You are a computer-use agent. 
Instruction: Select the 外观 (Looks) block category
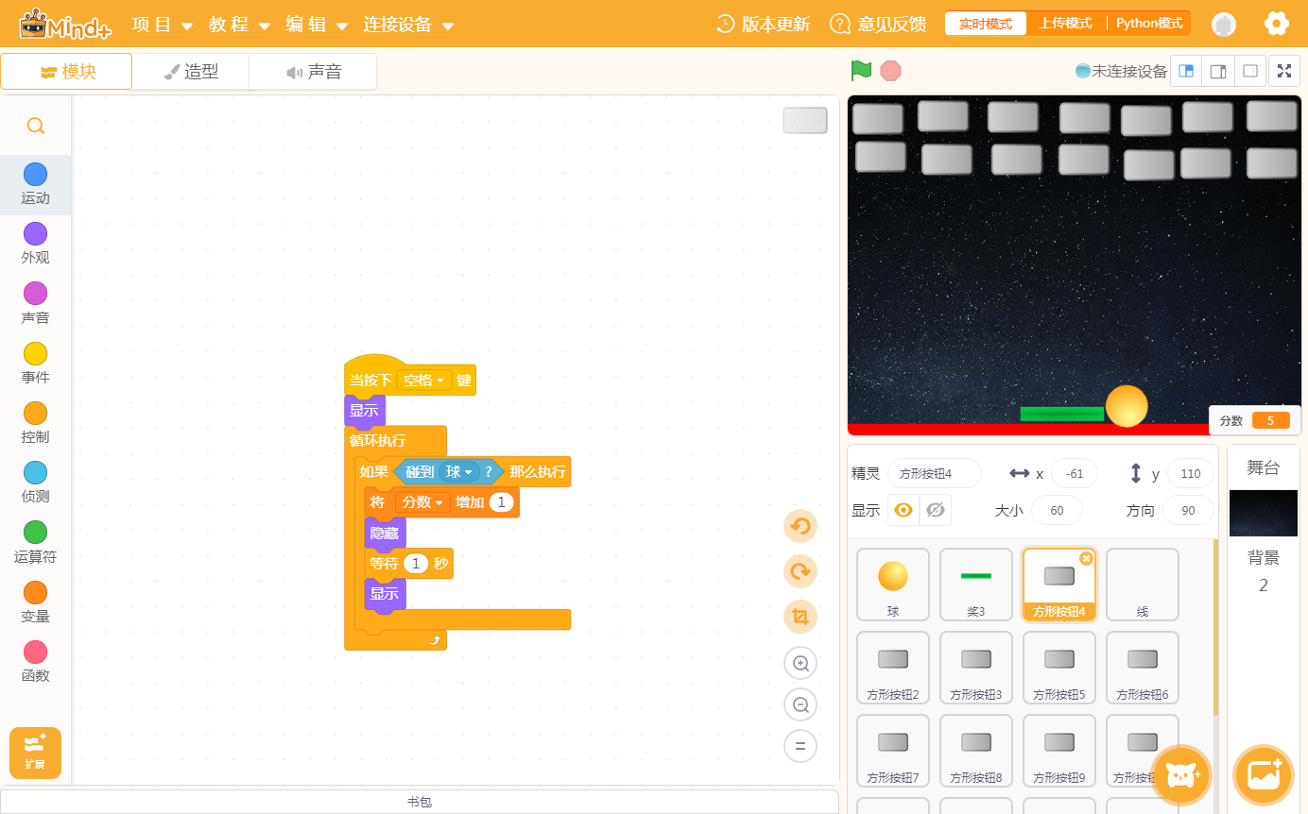pyautogui.click(x=36, y=243)
